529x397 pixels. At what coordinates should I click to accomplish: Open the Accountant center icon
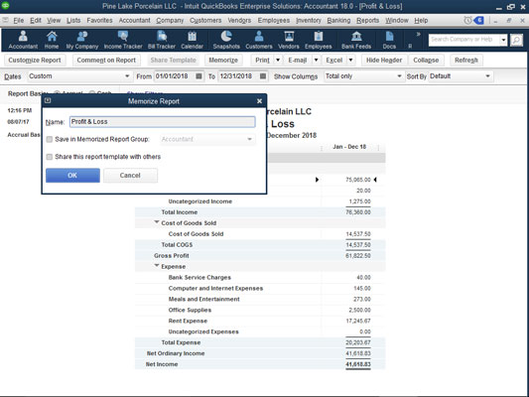[23, 40]
